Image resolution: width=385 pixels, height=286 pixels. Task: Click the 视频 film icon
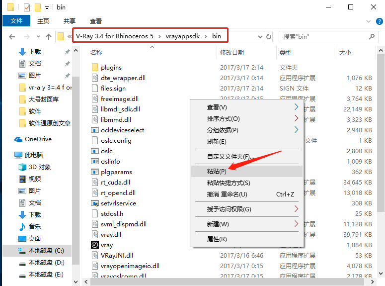(x=22, y=179)
